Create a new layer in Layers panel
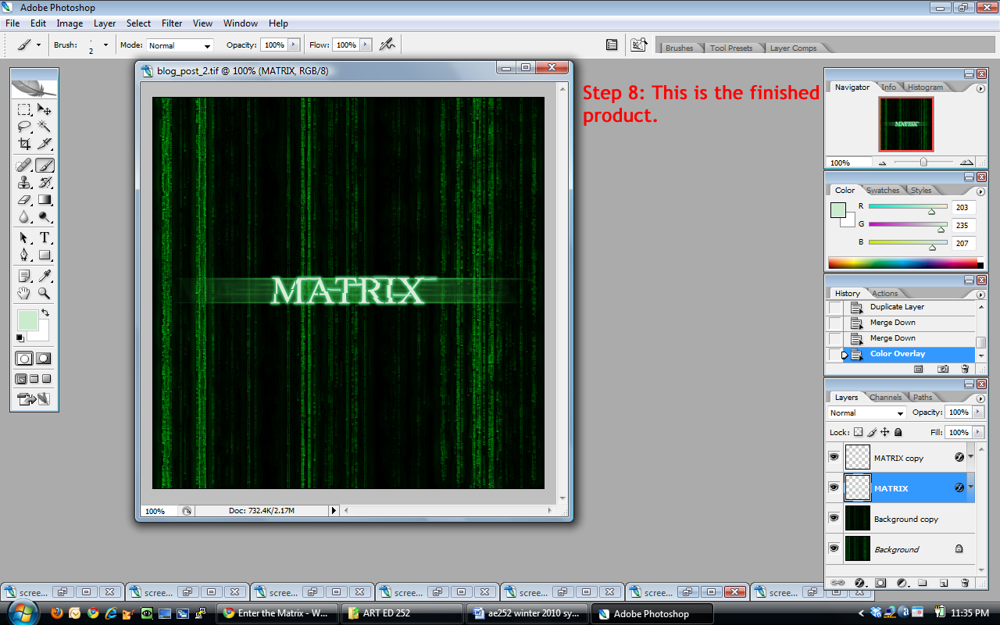1000x625 pixels. (944, 583)
